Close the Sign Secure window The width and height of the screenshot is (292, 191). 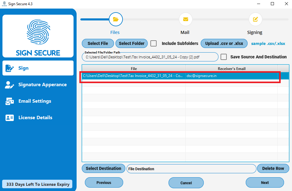286,4
